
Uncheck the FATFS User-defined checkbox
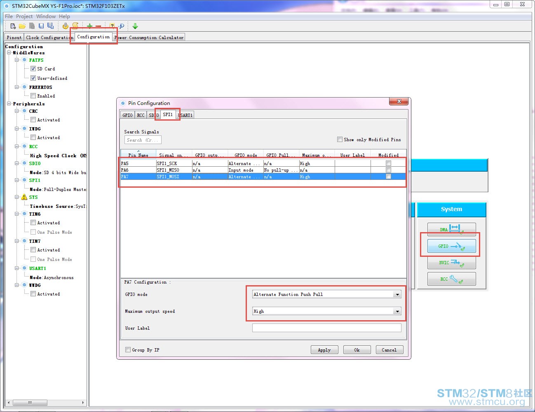[33, 78]
